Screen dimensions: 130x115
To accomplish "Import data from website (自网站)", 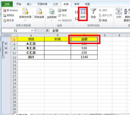I will click(8, 15).
